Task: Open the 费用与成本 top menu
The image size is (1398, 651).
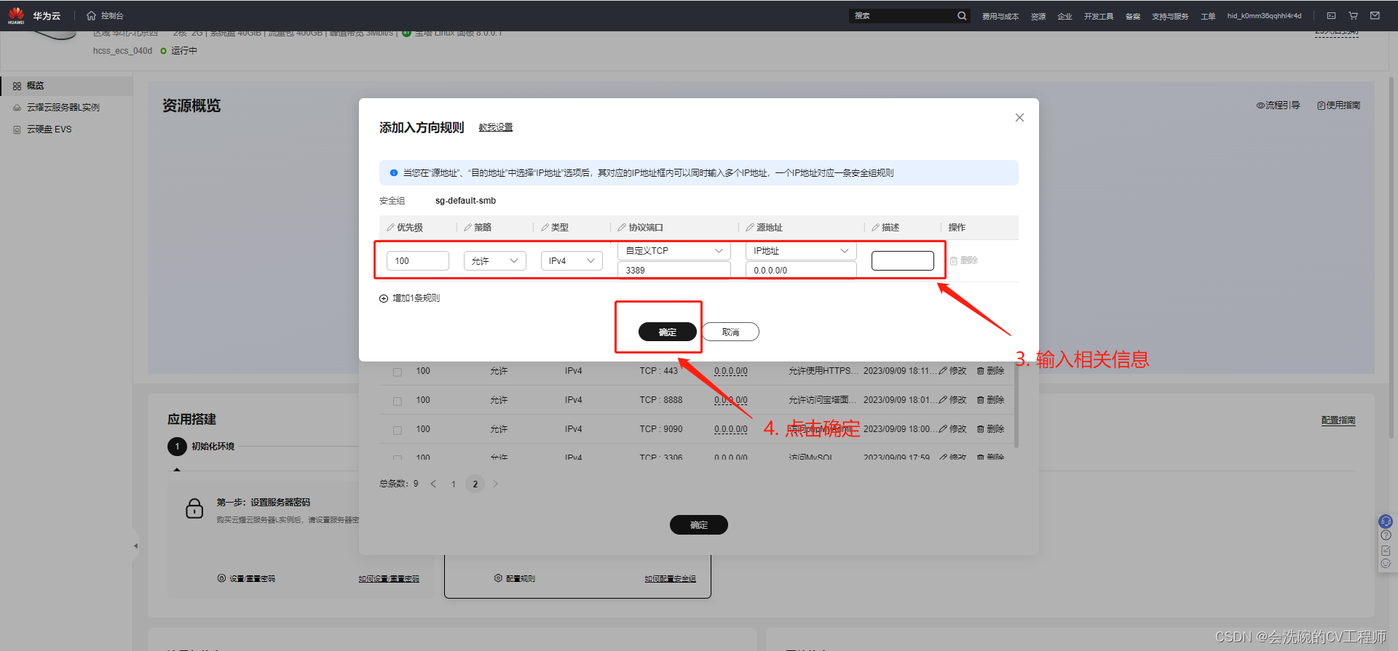Action: pos(1000,16)
